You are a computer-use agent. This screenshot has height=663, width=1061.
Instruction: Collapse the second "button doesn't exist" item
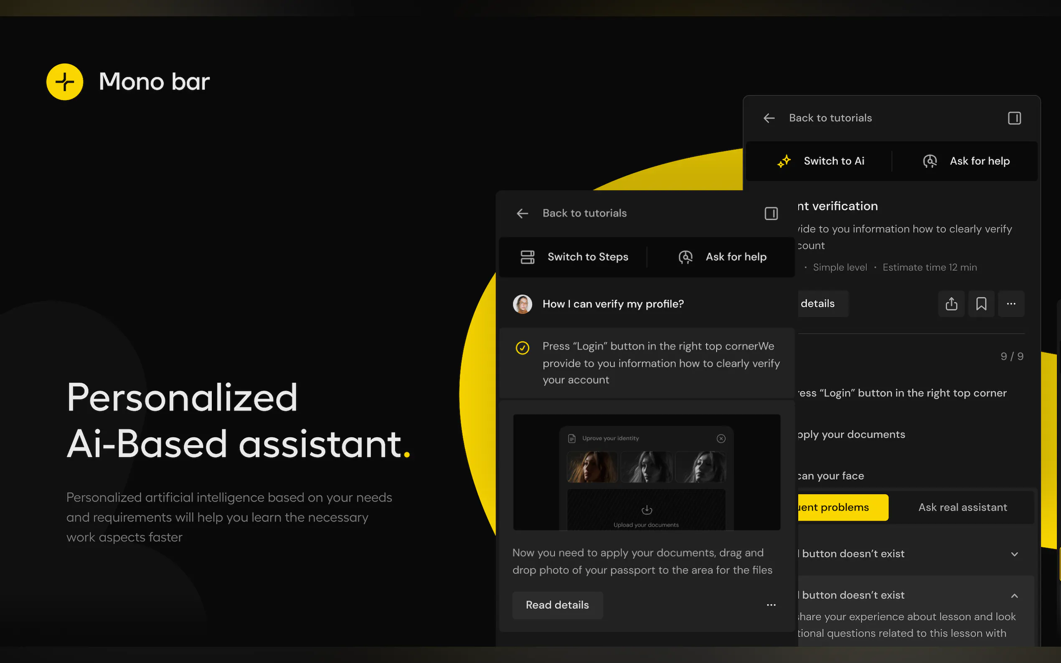point(1014,595)
